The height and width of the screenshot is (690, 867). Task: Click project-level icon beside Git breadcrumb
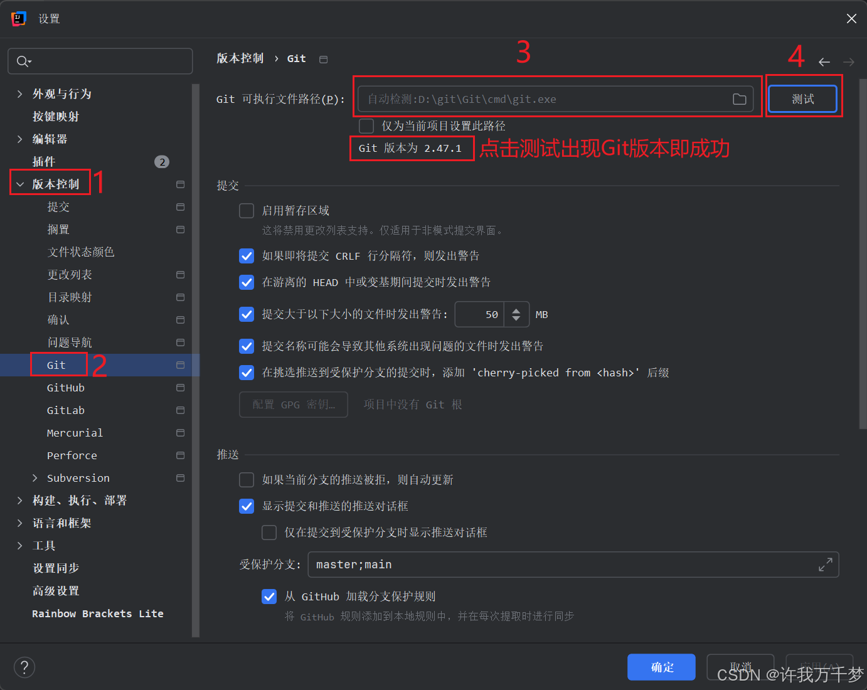(324, 59)
